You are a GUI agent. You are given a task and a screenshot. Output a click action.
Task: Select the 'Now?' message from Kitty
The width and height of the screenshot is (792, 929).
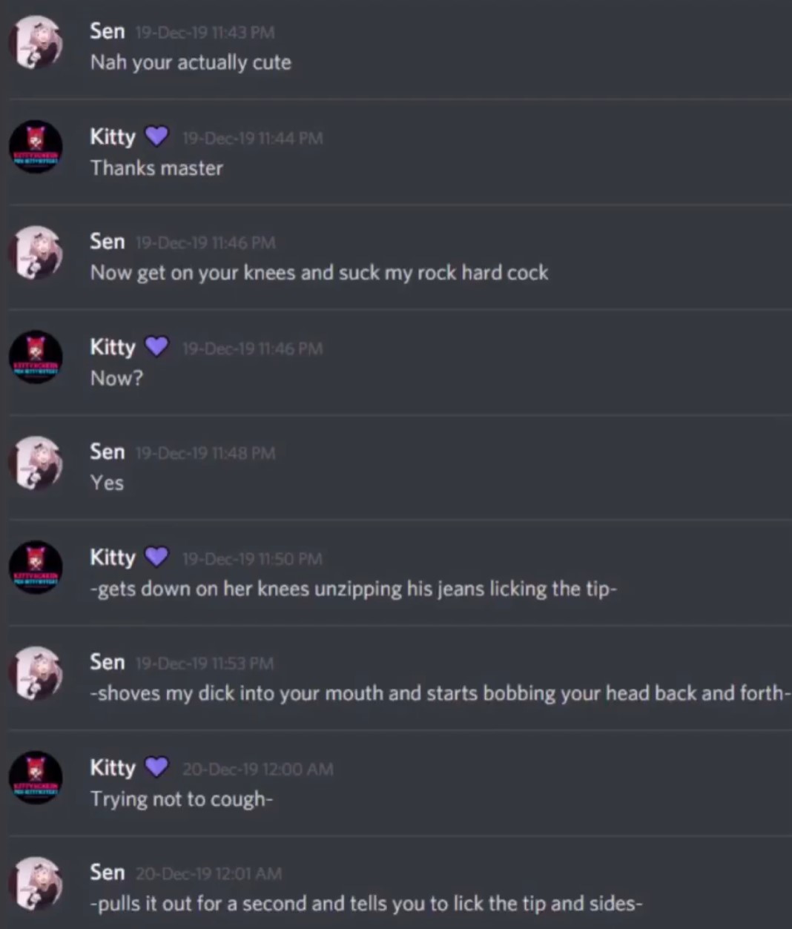click(x=116, y=378)
